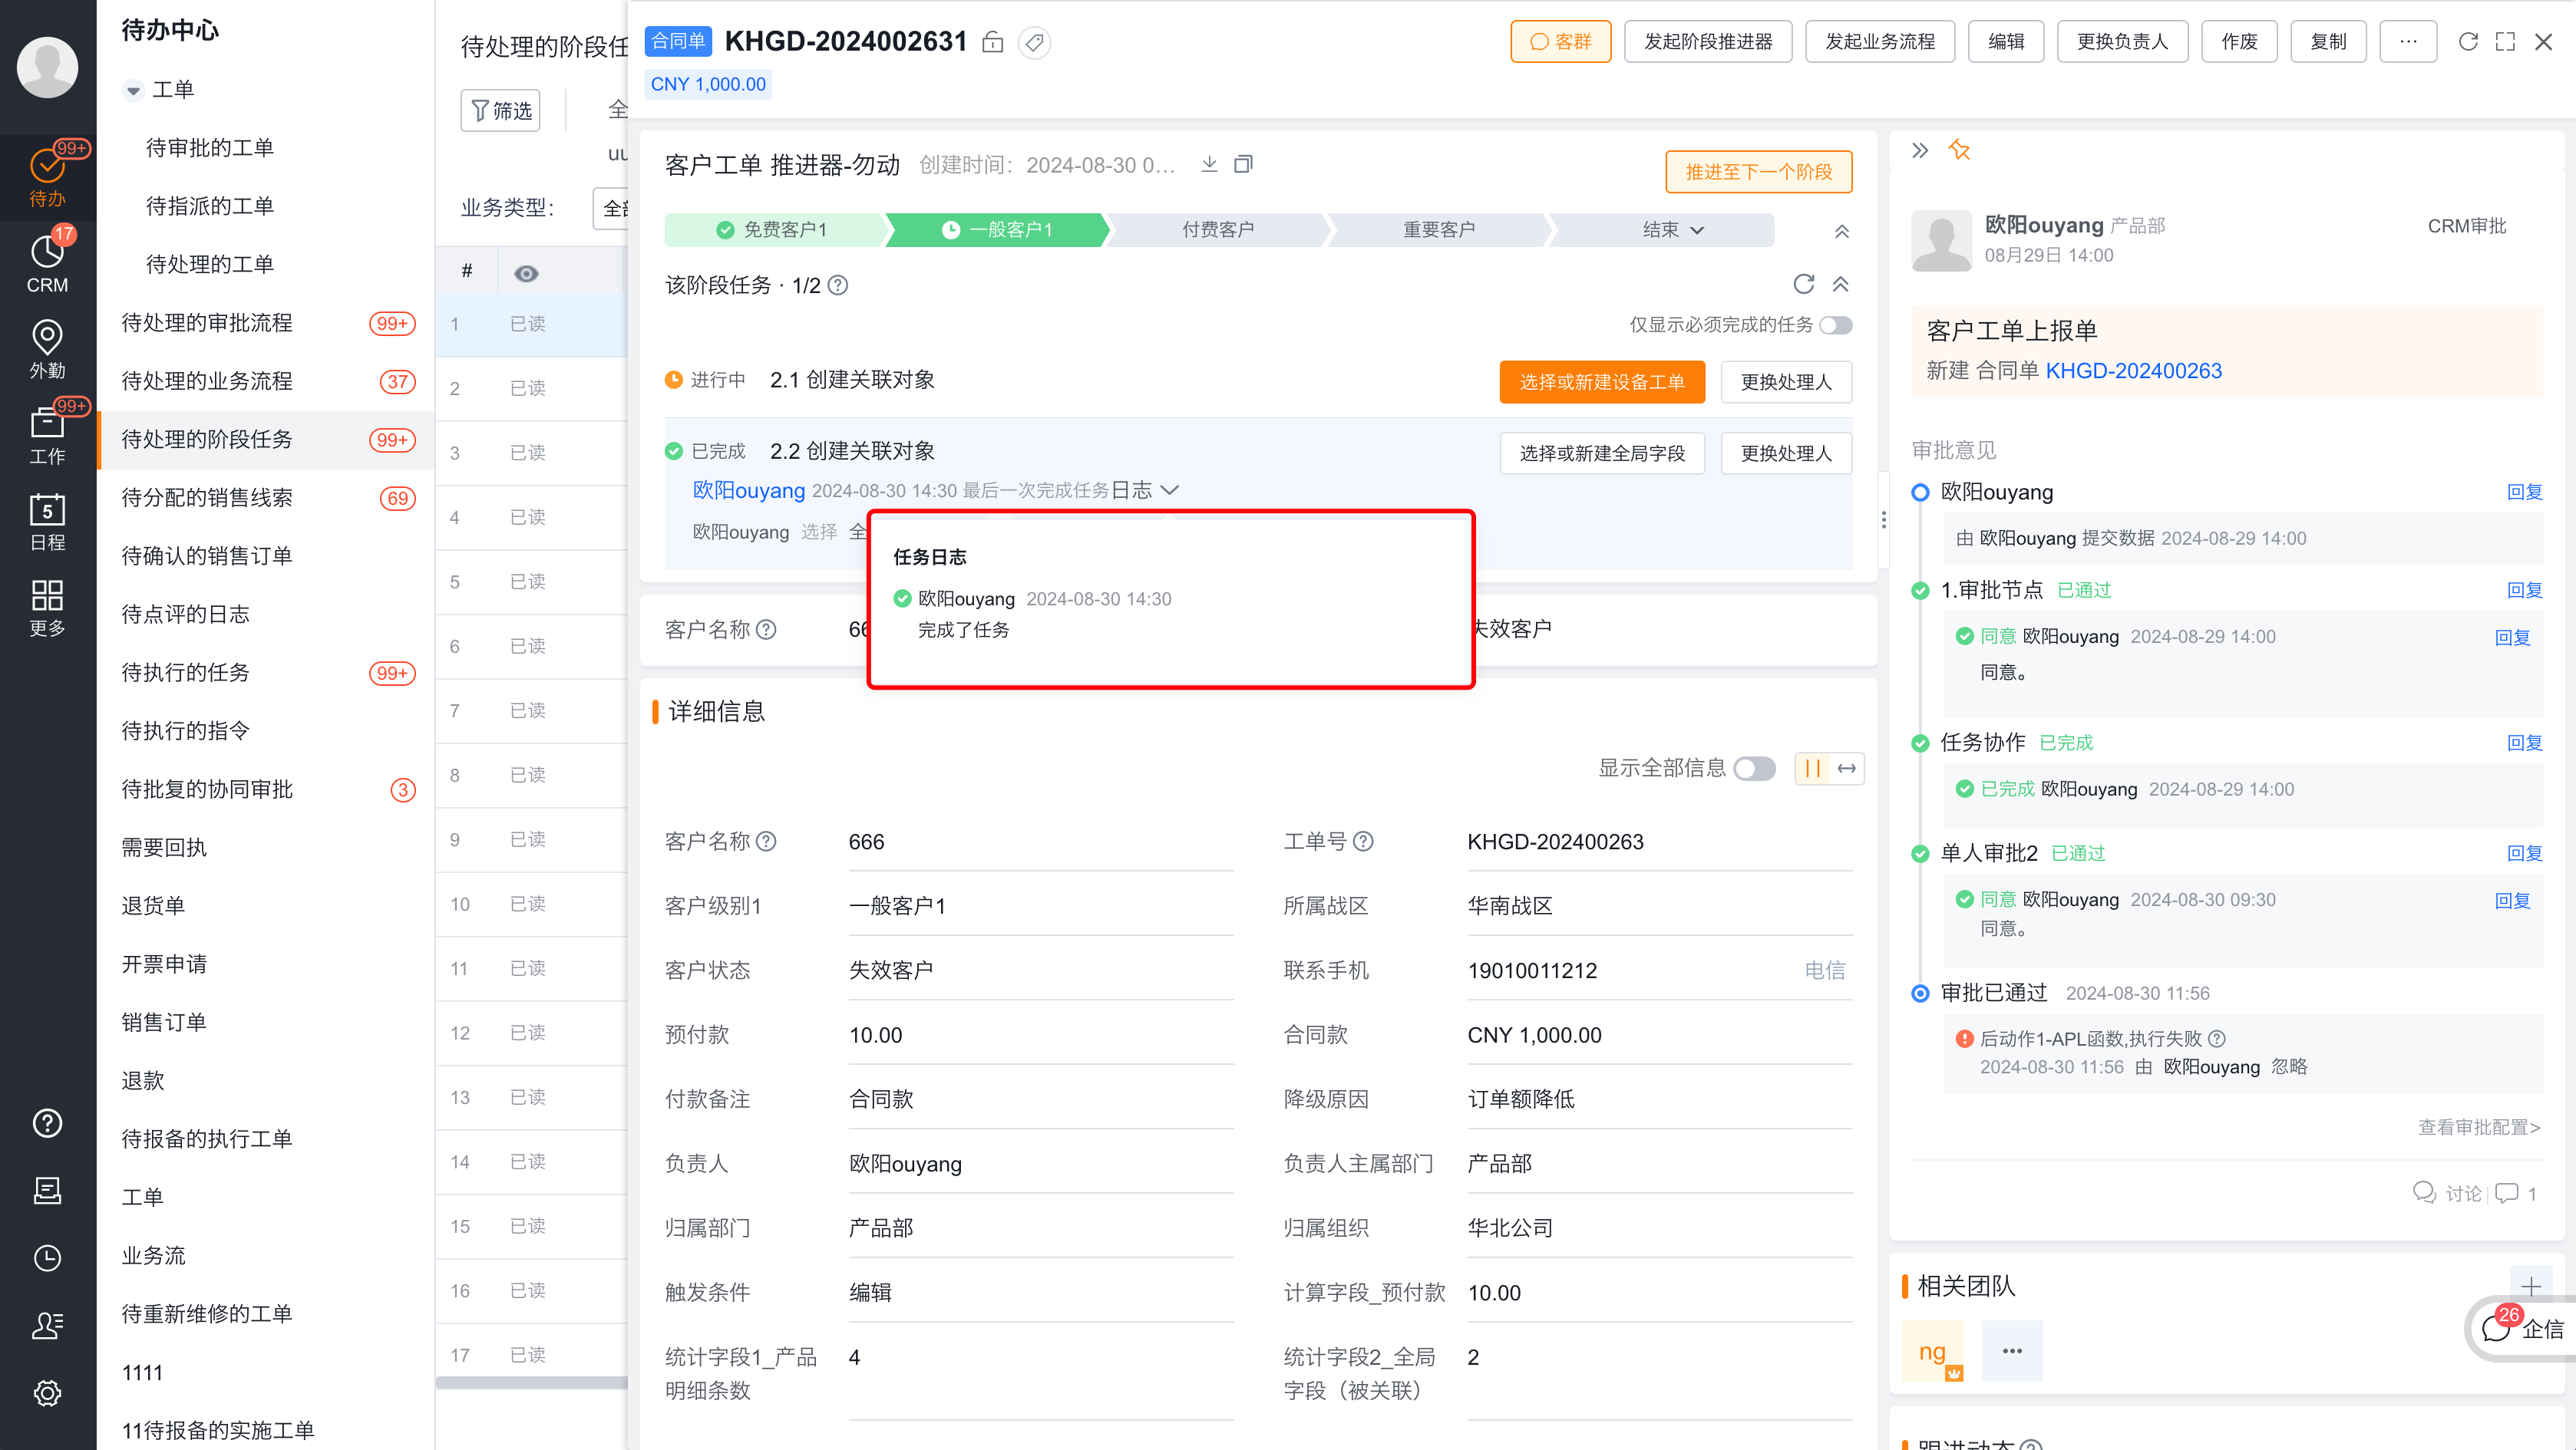Image resolution: width=2576 pixels, height=1450 pixels.
Task: Select 付费客户 stage tab
Action: point(1217,230)
